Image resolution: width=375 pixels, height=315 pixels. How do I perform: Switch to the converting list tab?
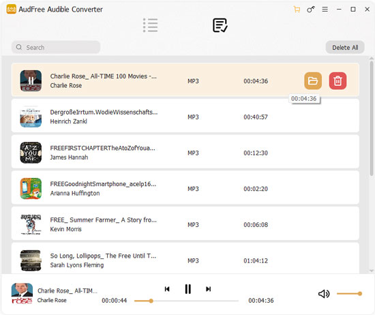coord(150,25)
